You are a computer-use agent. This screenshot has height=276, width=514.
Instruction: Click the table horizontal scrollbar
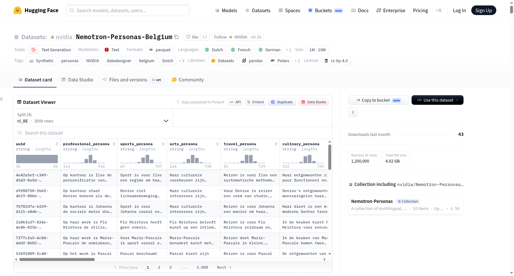point(57,259)
